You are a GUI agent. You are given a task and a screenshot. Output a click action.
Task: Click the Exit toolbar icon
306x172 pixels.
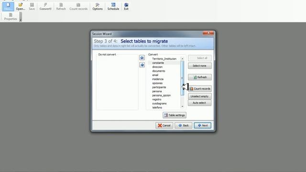pos(126,6)
